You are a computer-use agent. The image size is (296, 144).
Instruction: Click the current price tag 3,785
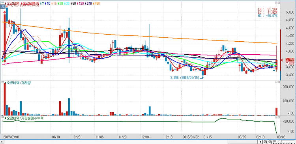pos(290,60)
